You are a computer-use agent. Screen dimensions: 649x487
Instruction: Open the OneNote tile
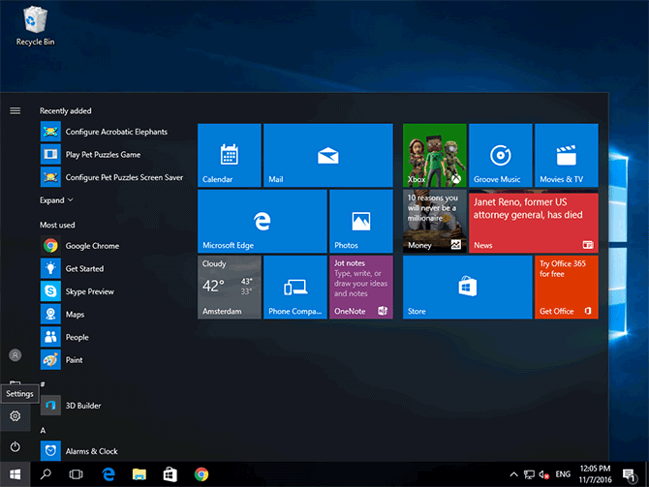(361, 288)
